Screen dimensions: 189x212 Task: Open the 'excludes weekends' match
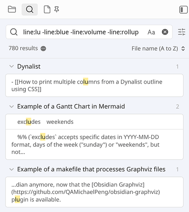pyautogui.click(x=94, y=122)
